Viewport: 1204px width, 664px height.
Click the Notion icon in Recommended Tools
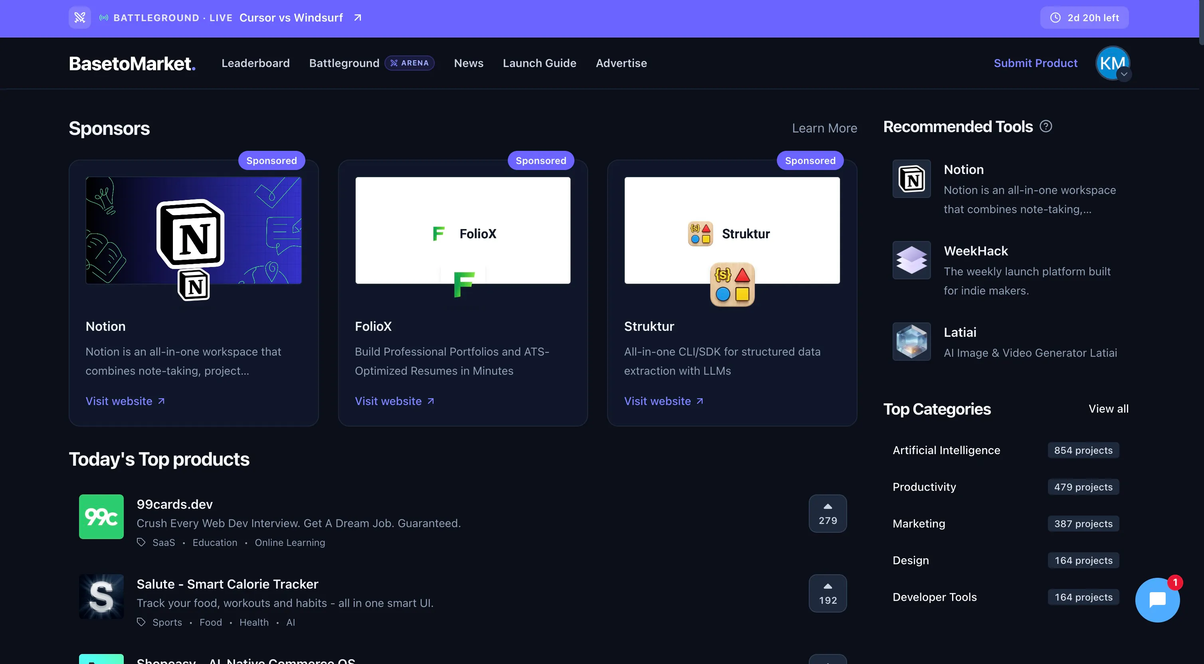click(911, 179)
